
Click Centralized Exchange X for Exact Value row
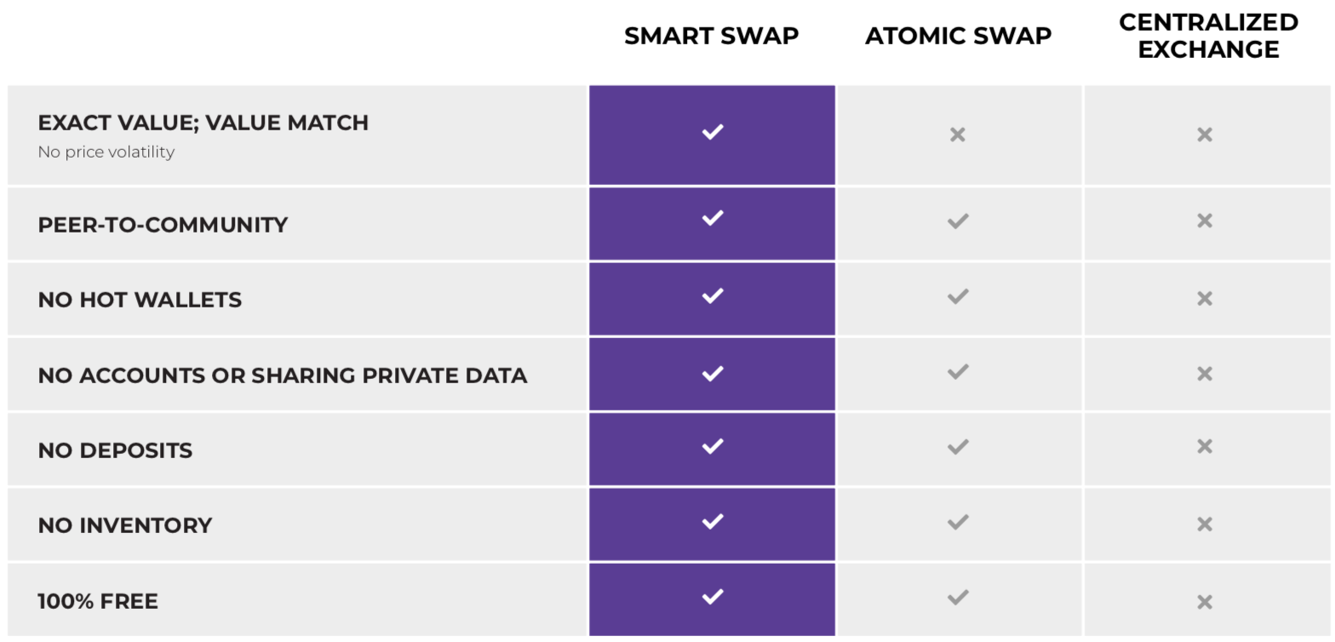[1205, 135]
